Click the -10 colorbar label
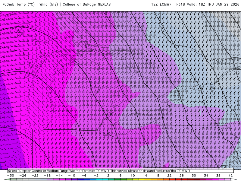This screenshot has width=241, height=181. point(72,176)
